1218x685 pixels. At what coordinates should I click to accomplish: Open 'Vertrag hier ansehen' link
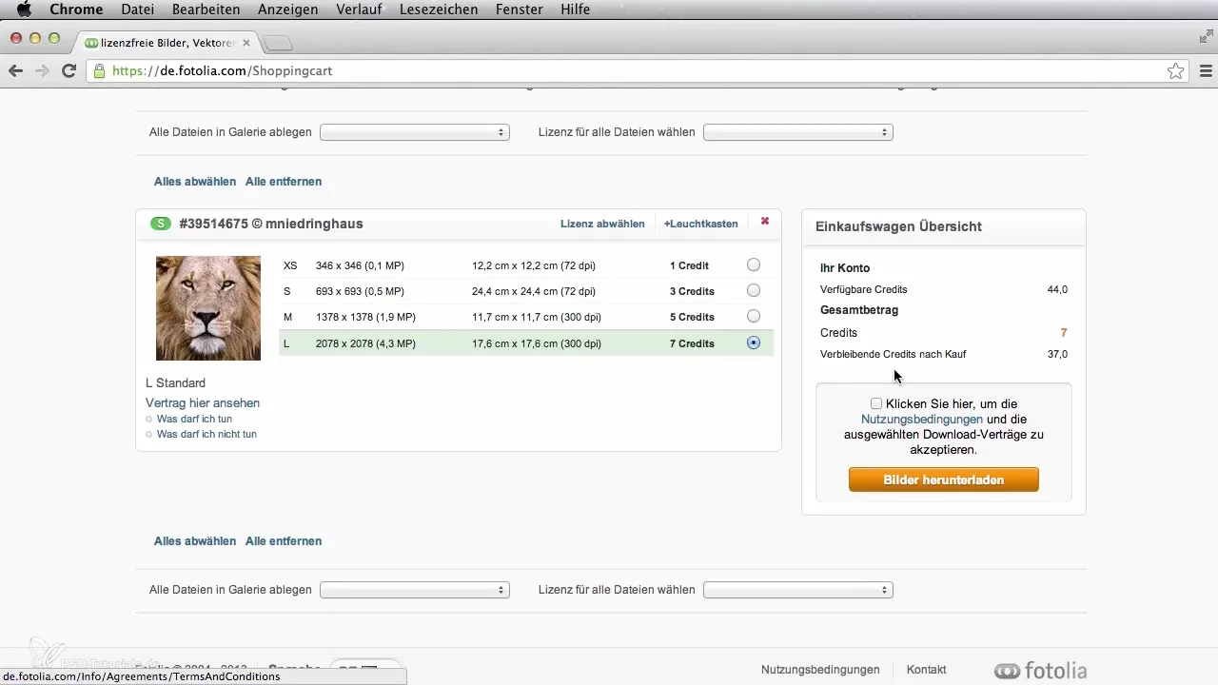(x=203, y=403)
